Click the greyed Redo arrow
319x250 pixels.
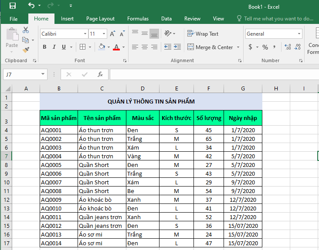[50, 6]
